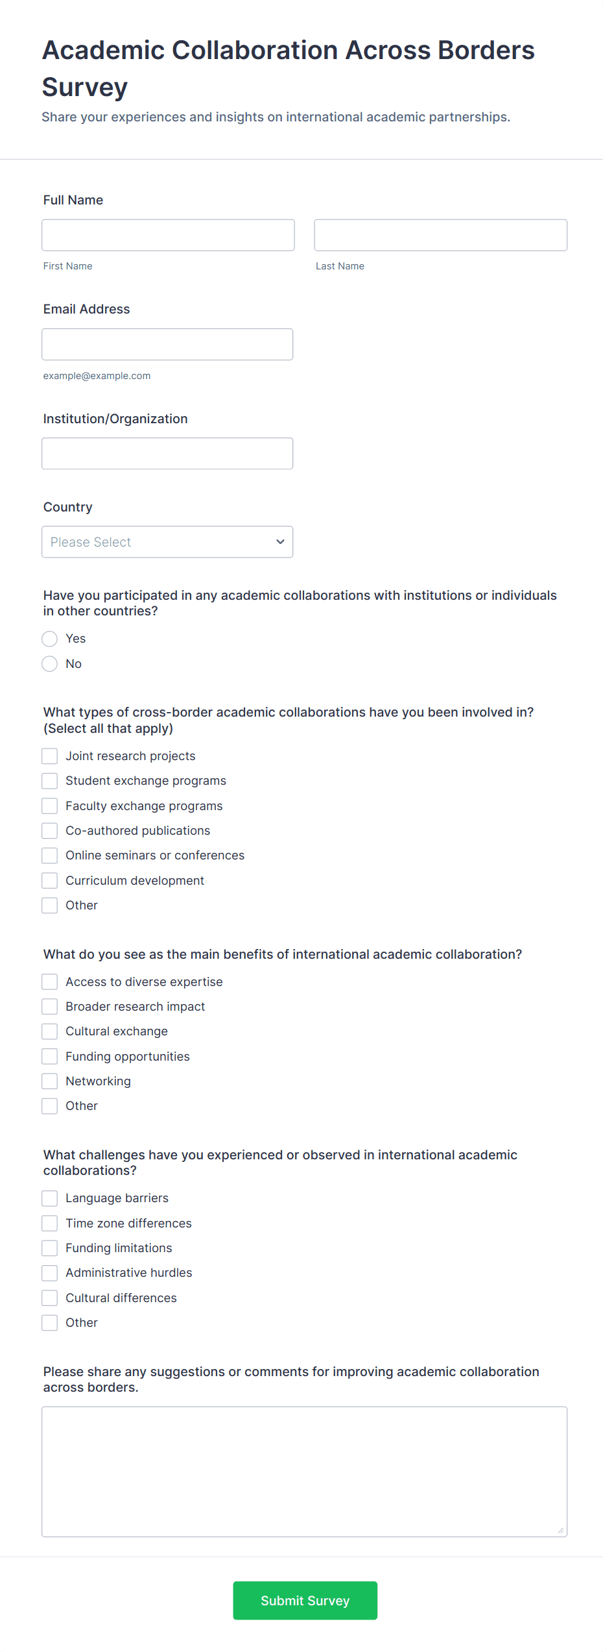This screenshot has width=603, height=1652.
Task: Select the Yes radio button
Action: tap(50, 639)
